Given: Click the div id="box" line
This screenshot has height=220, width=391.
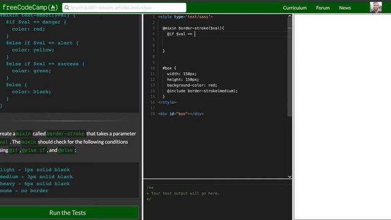Looking at the screenshot, I should pos(181,114).
